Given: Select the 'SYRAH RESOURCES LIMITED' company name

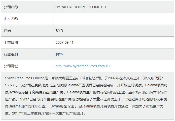Looking at the screenshot, I should 81,7.
